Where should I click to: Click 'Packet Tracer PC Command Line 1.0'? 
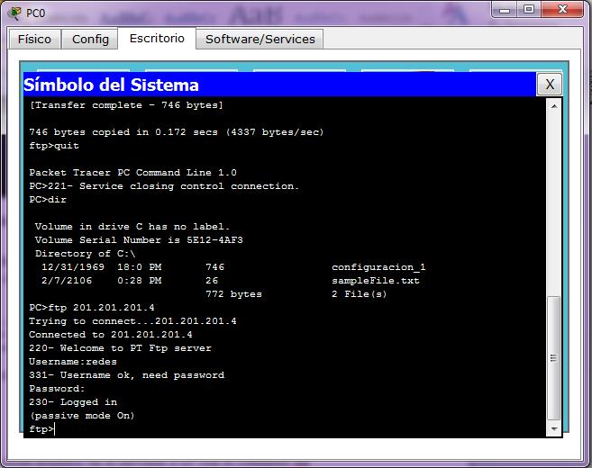(x=132, y=173)
